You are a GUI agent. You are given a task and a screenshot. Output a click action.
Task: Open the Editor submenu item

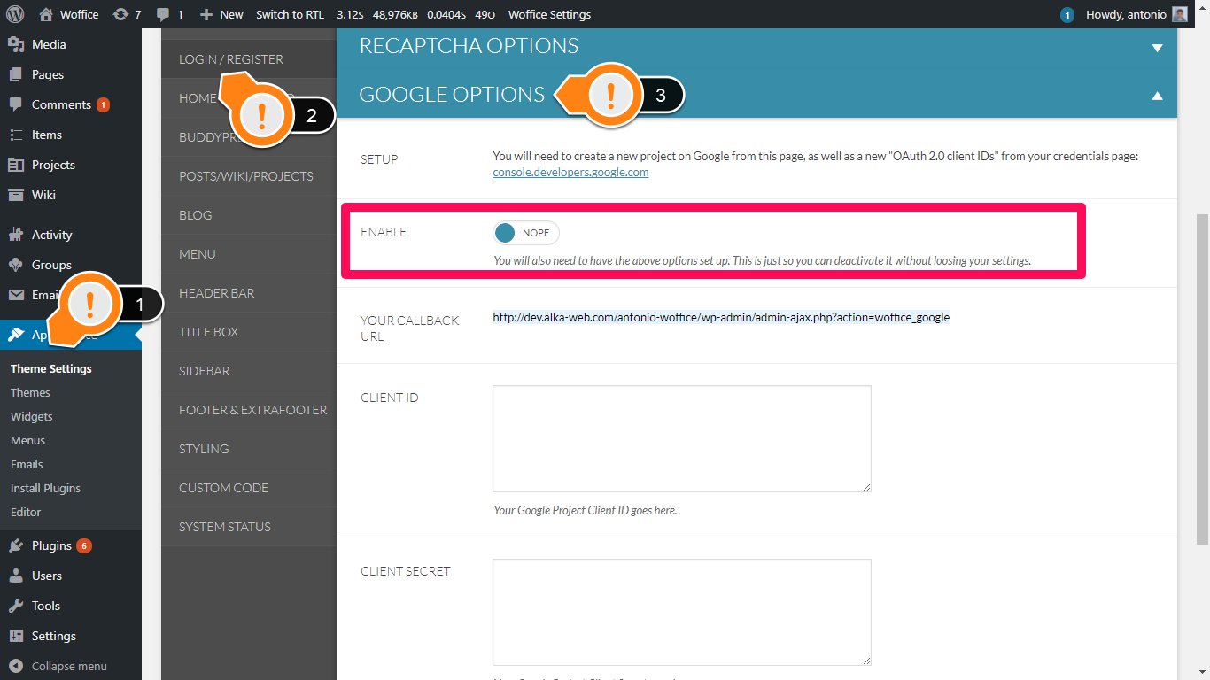(x=26, y=512)
